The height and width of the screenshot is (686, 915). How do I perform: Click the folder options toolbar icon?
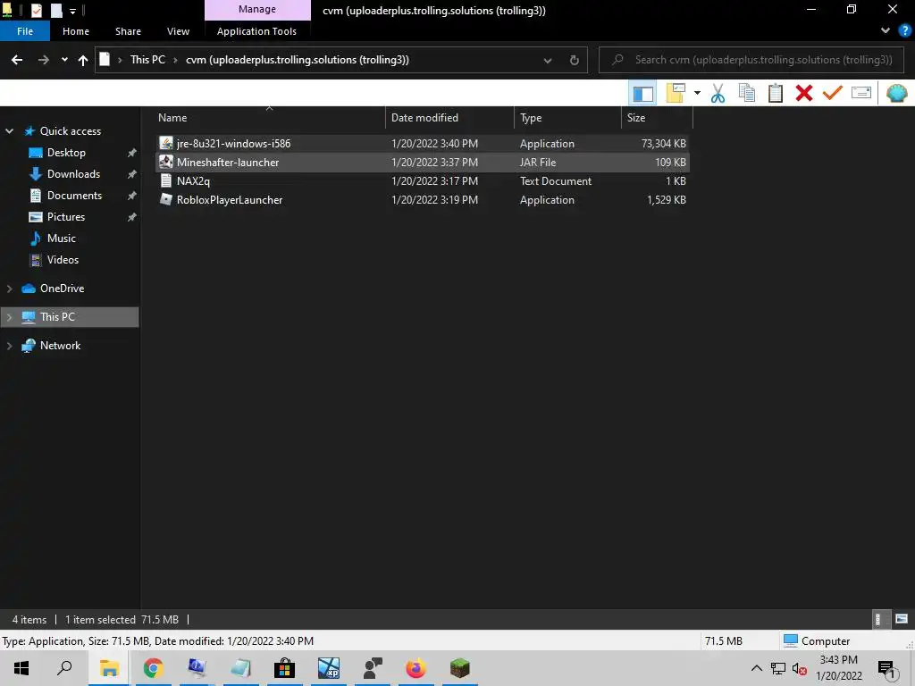(x=676, y=93)
